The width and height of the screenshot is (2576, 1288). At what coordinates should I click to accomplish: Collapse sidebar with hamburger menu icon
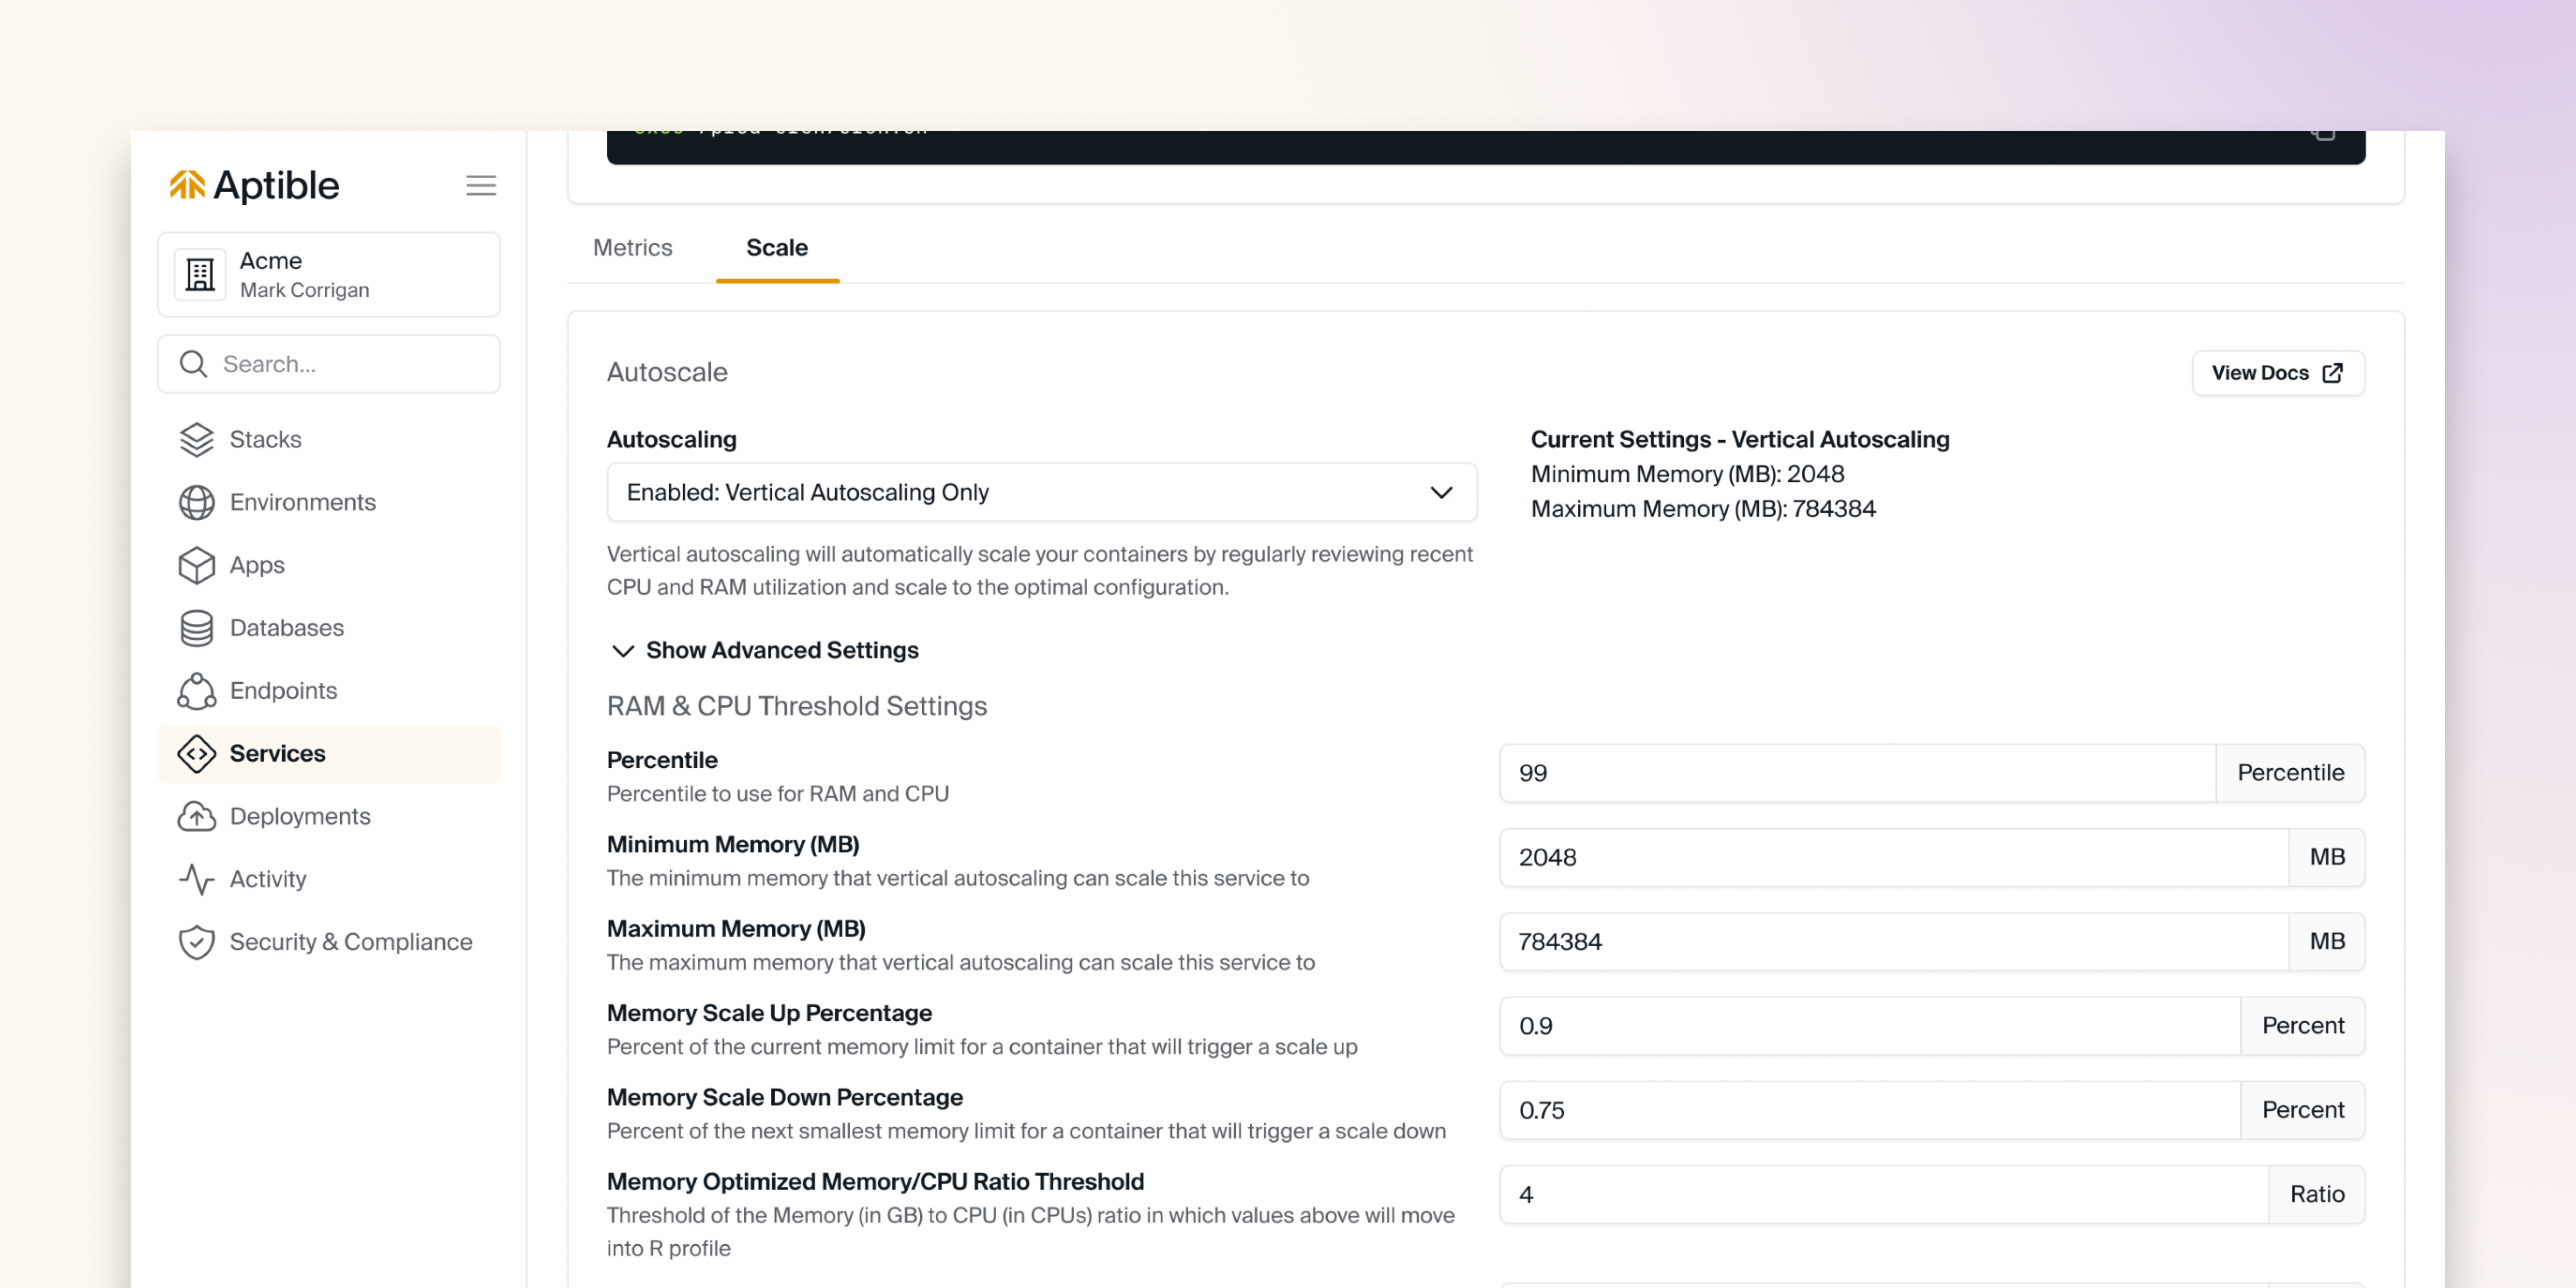(x=481, y=185)
